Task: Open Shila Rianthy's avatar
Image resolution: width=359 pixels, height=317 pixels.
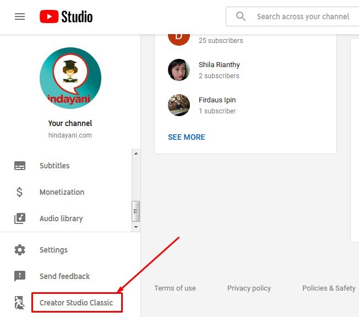Action: pyautogui.click(x=179, y=70)
